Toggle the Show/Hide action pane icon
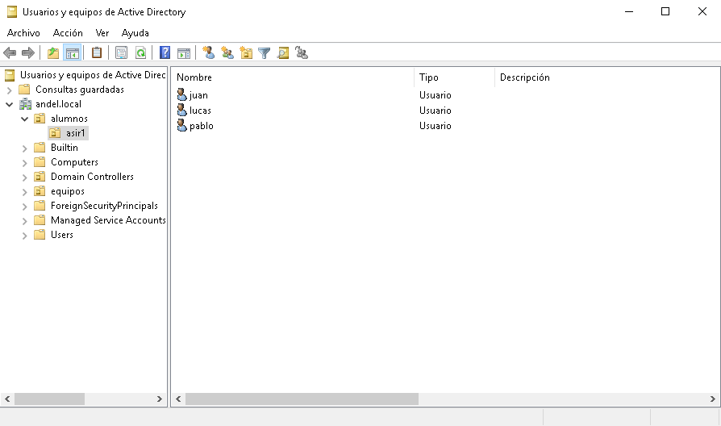 click(x=184, y=53)
